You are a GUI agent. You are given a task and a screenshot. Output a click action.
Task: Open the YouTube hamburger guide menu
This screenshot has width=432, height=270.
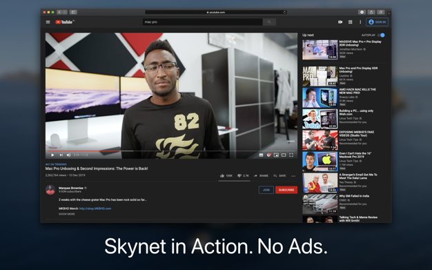[48, 22]
